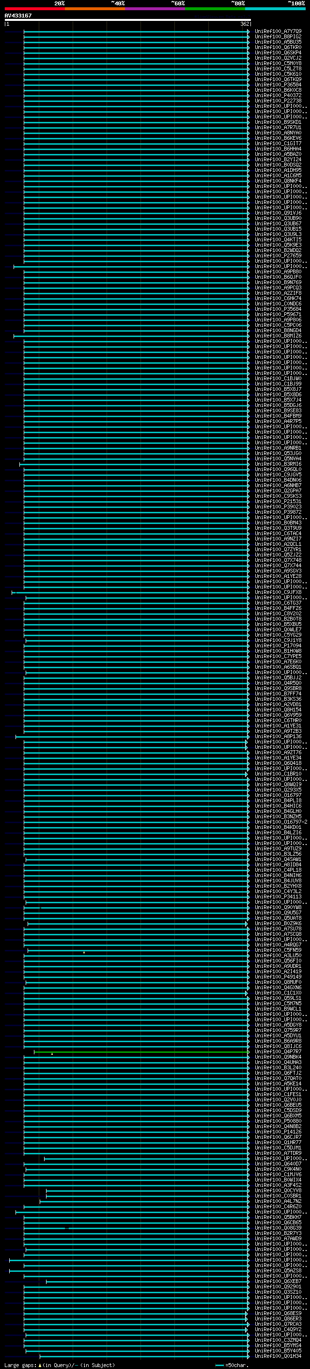Viewport: 310px width, 1369px height.
Task: Select the UniRef100_P17094 label
Action: click(x=278, y=646)
